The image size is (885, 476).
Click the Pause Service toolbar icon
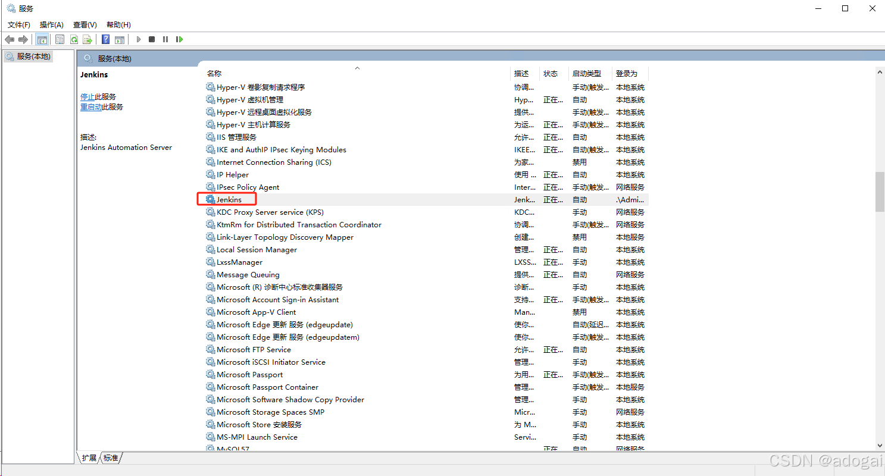pyautogui.click(x=165, y=39)
